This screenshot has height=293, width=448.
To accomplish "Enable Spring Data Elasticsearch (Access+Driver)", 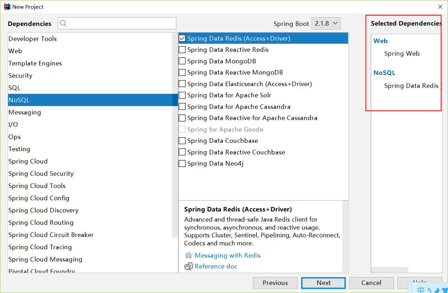I will point(182,84).
